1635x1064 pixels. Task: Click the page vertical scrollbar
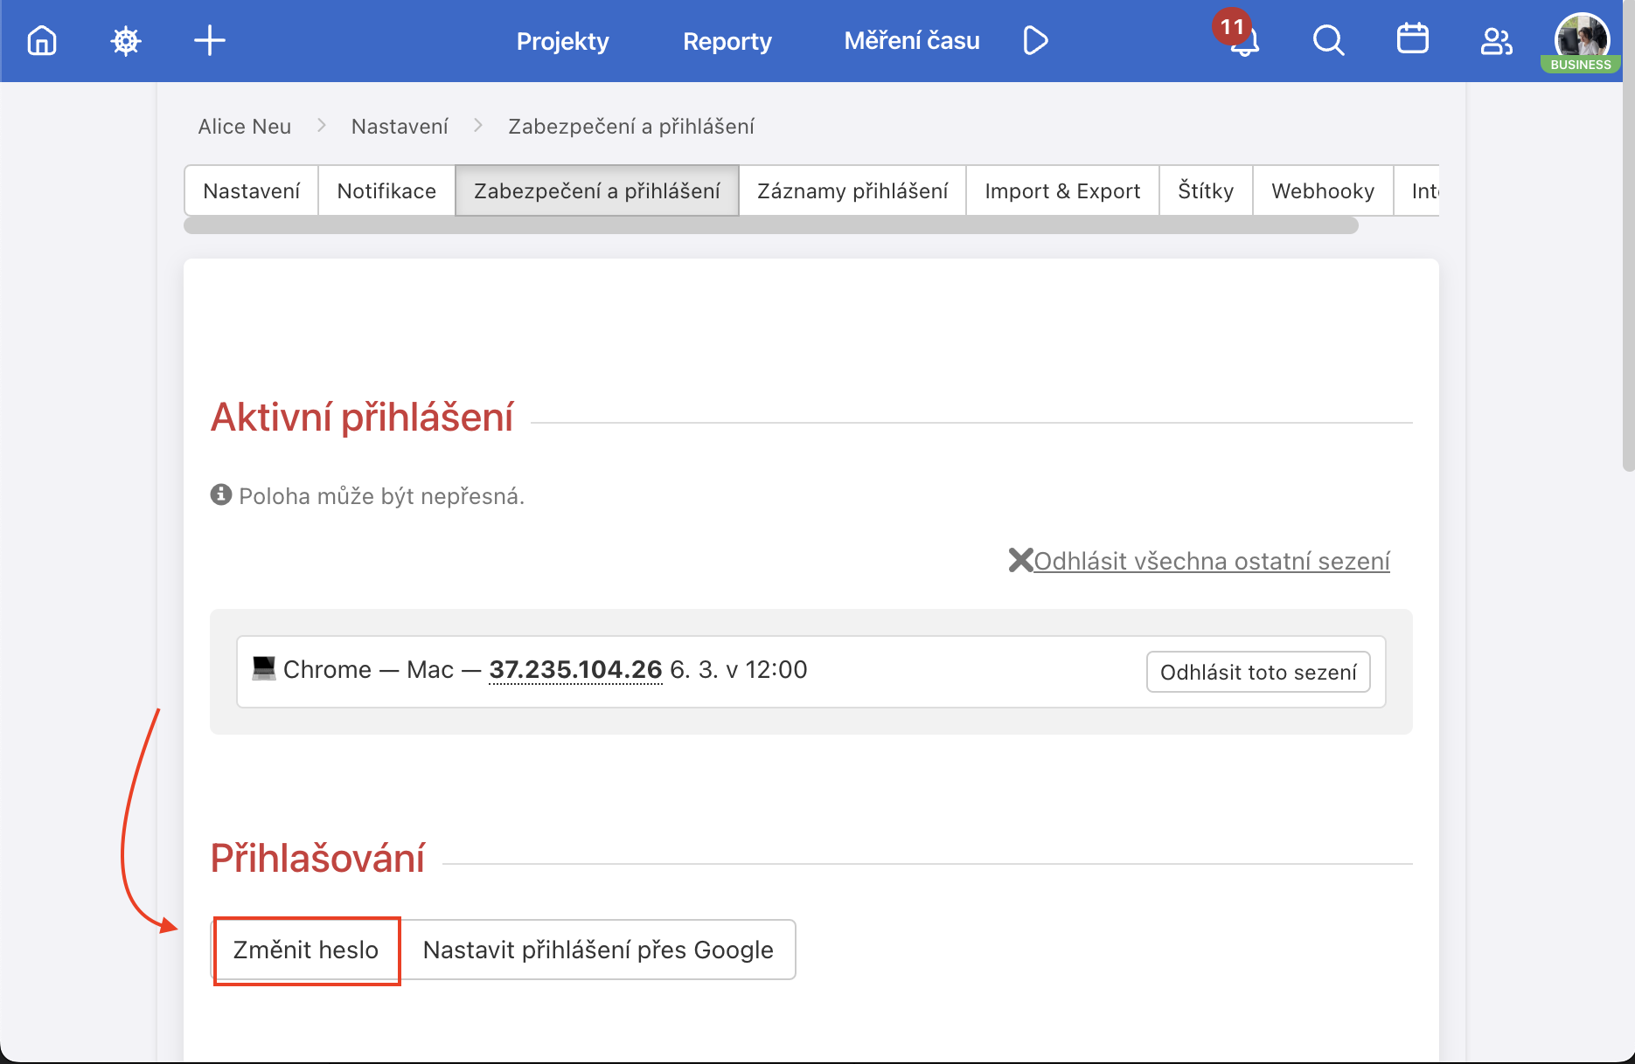tap(1628, 236)
